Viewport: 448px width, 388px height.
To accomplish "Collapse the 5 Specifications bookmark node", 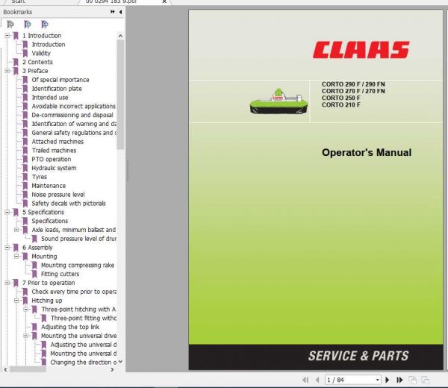I will coord(7,212).
